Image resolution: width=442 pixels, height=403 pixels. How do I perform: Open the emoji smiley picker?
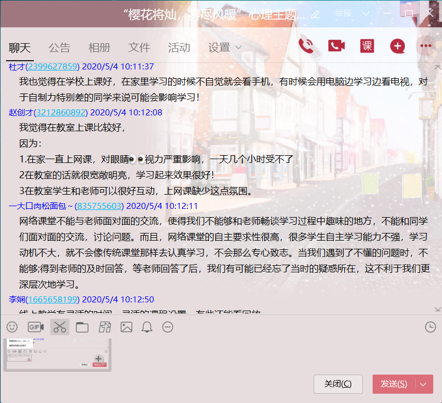point(12,327)
